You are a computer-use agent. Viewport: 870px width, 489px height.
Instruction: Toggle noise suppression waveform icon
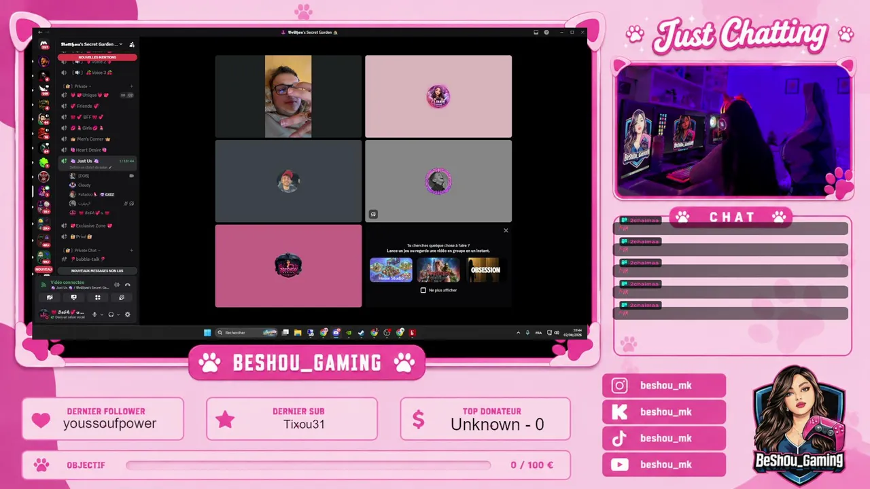click(117, 285)
